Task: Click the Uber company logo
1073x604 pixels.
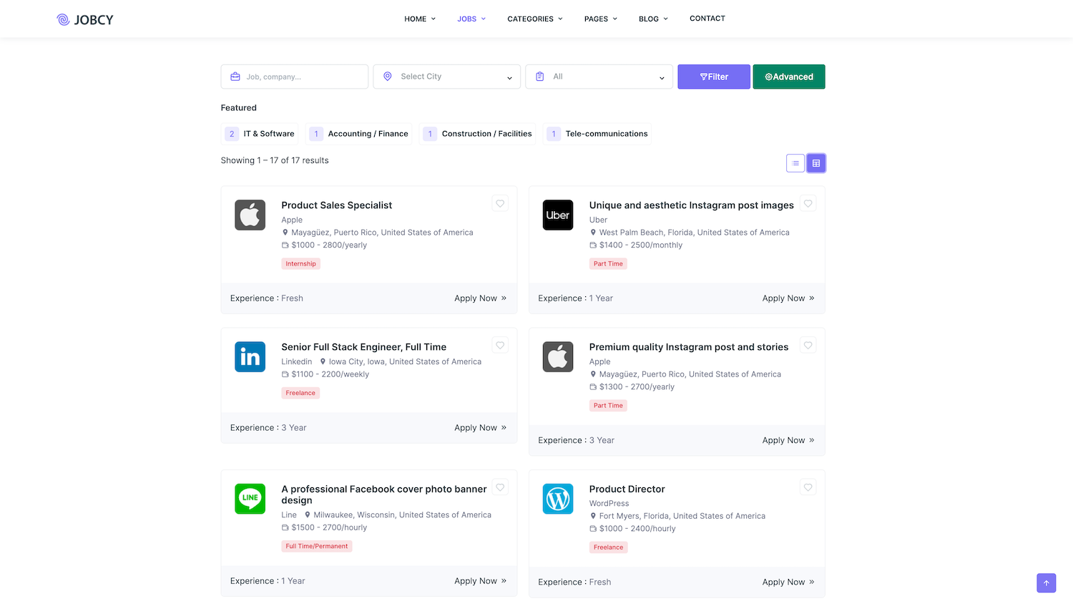Action: pos(558,215)
